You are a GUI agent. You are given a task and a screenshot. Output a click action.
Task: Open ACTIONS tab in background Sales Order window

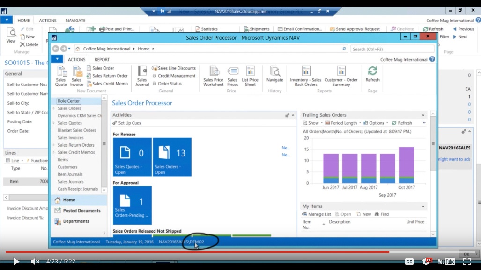click(48, 21)
